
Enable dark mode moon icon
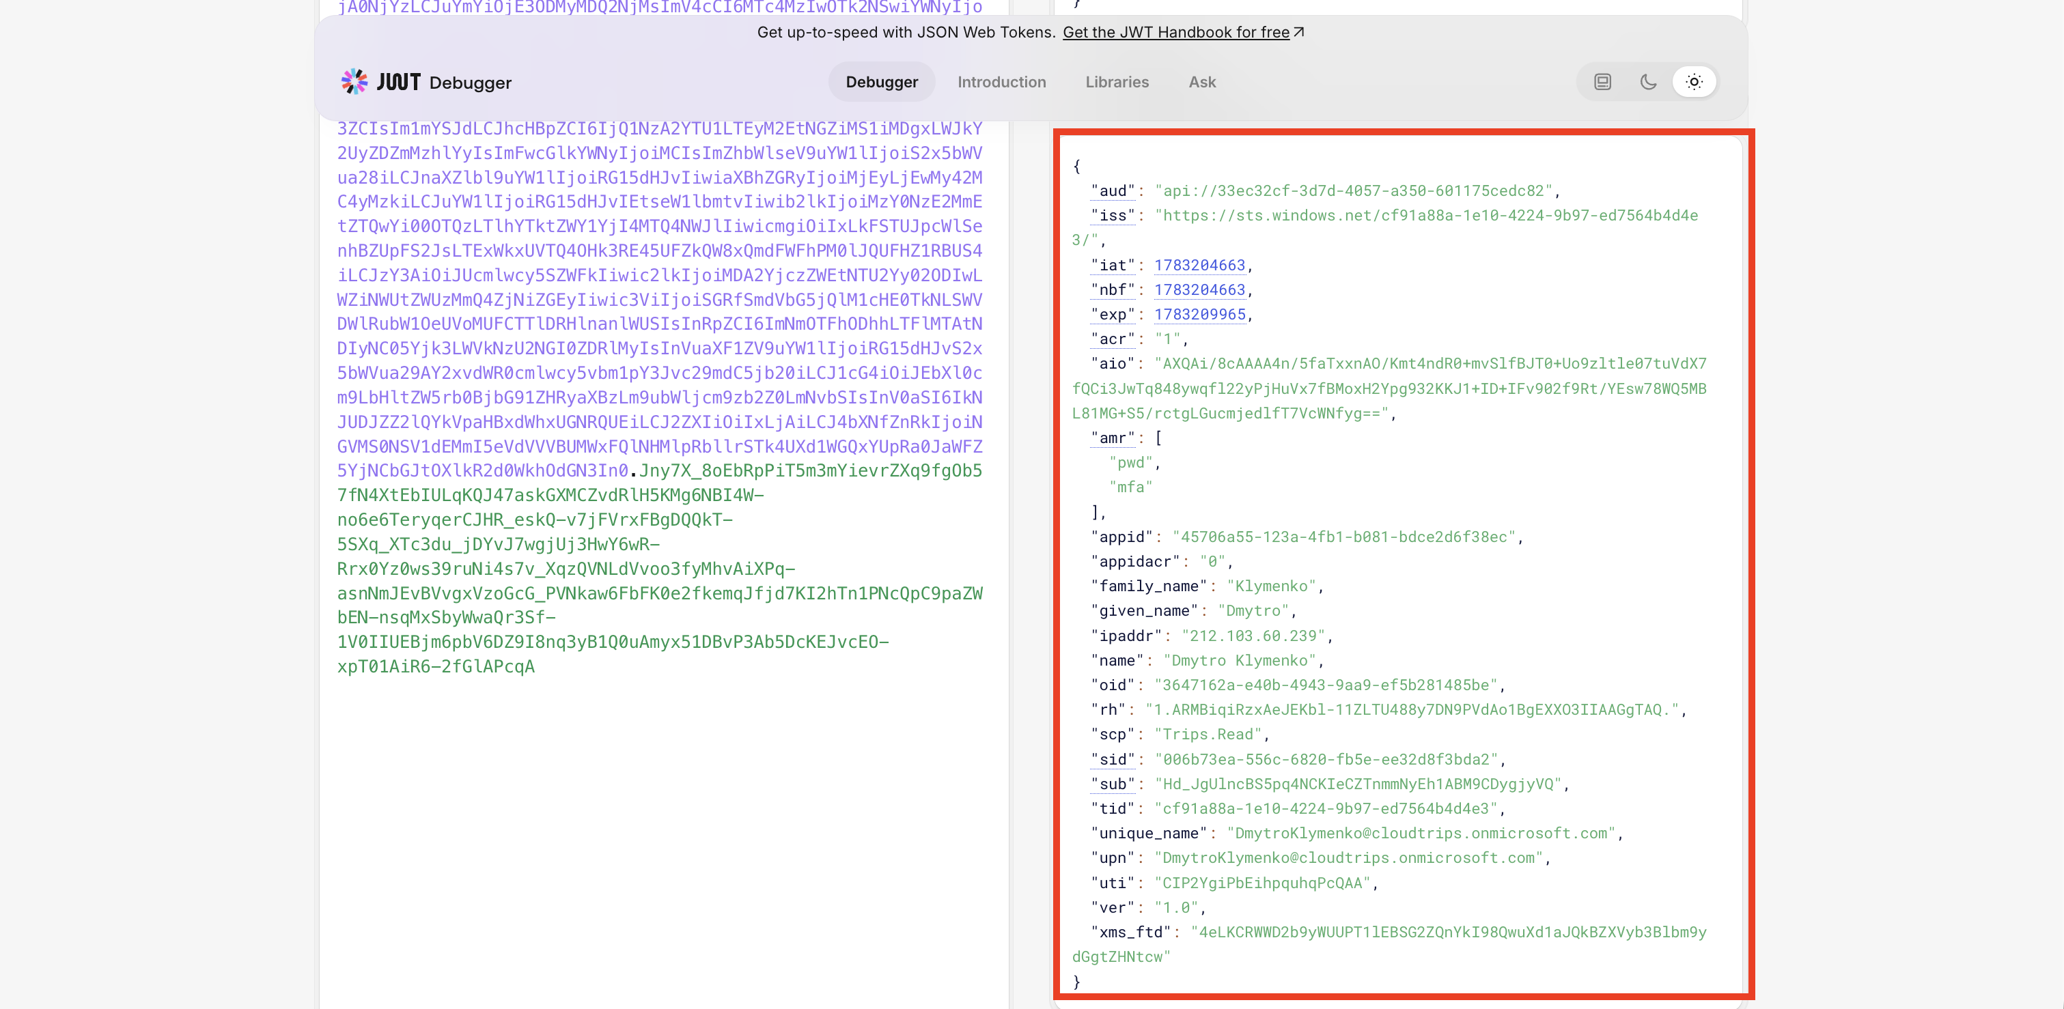click(1648, 82)
